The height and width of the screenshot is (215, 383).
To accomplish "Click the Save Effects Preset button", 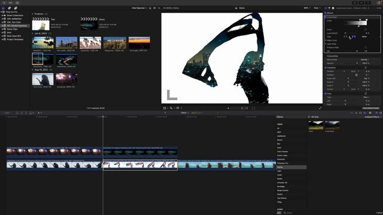I will (370, 108).
